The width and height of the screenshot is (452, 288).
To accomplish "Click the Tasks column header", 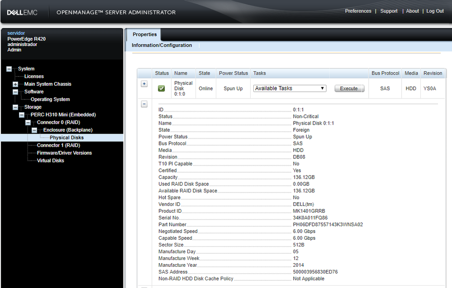I will click(259, 74).
